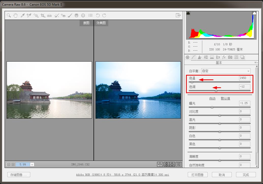Toggle preview settings sliders icon
Image resolution: width=263 pixels, height=184 pixels.
click(x=179, y=164)
